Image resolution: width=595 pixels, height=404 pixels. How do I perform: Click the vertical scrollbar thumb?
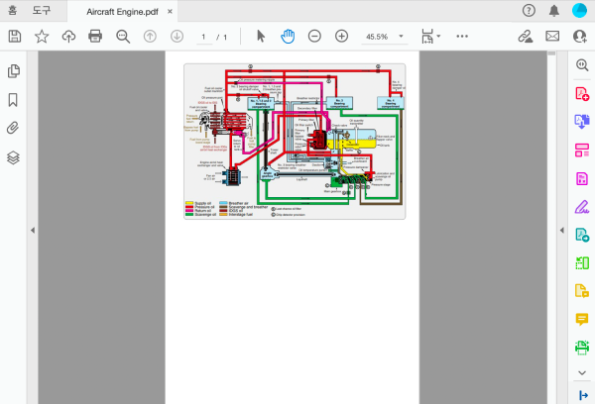[x=551, y=53]
